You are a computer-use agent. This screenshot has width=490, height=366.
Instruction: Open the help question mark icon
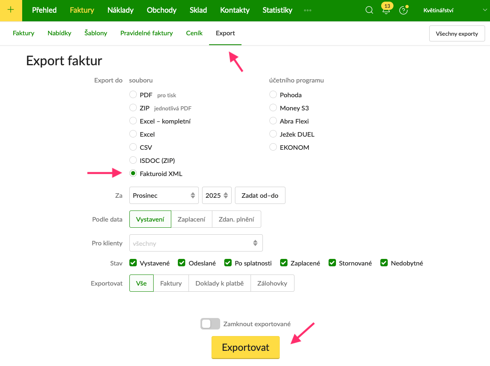403,11
